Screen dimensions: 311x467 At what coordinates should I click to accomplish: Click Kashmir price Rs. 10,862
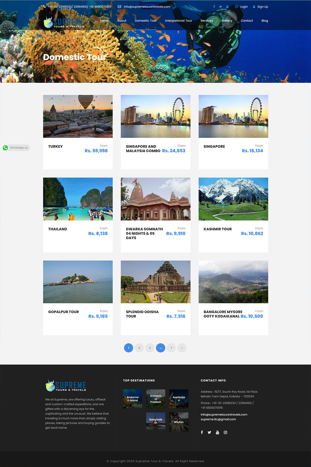point(252,233)
